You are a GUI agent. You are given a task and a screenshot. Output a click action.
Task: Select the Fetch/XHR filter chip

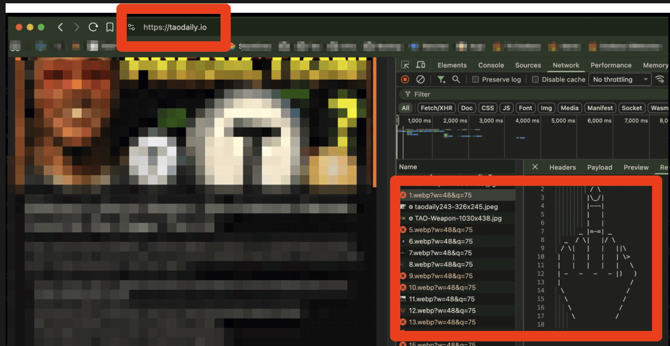click(437, 108)
